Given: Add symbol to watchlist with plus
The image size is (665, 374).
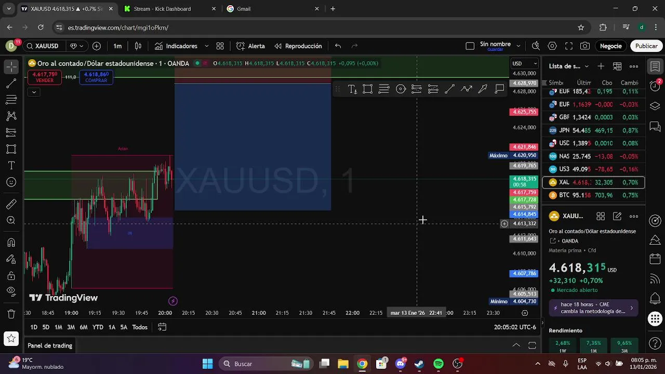Looking at the screenshot, I should pos(601,66).
